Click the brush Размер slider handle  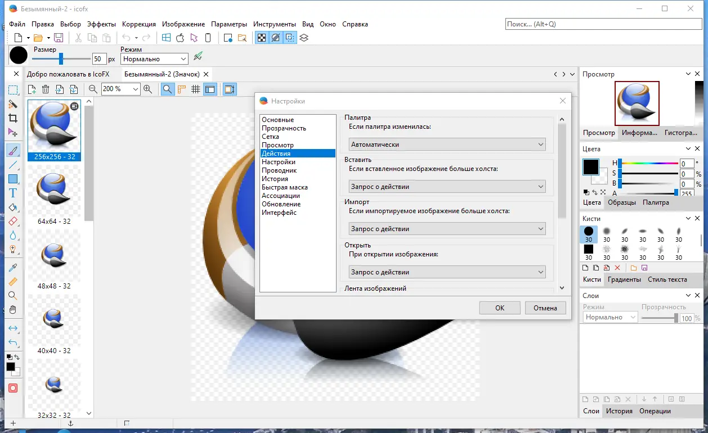61,58
